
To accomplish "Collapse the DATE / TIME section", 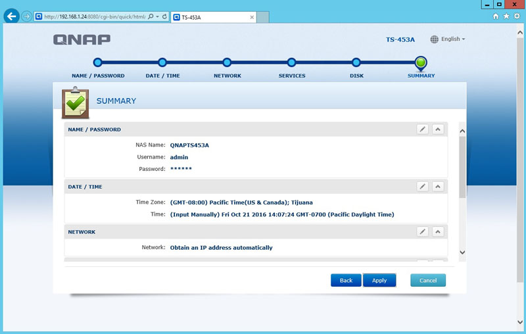I will 438,187.
